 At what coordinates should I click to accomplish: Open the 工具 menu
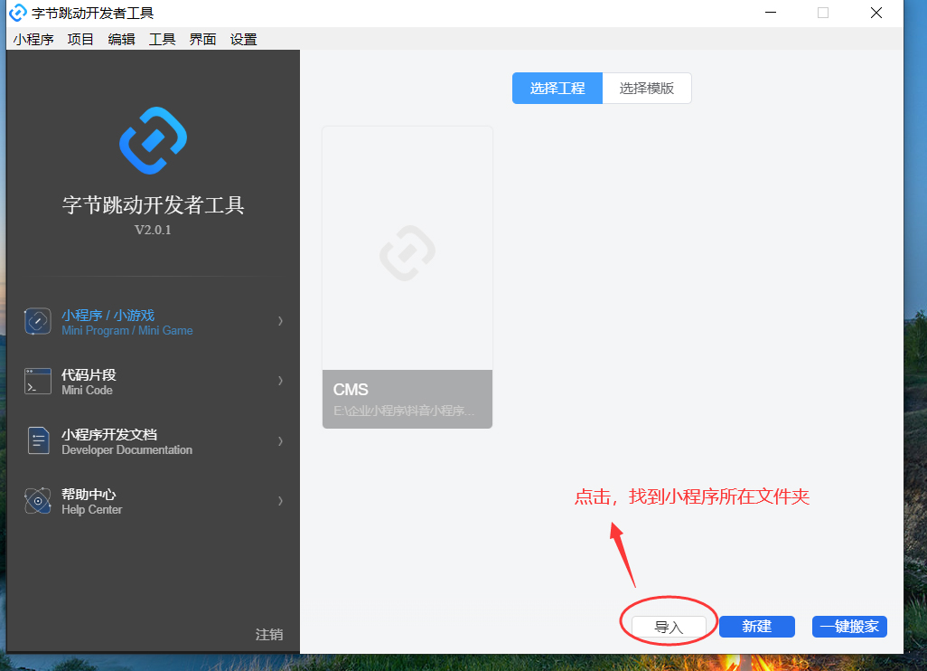coord(162,39)
